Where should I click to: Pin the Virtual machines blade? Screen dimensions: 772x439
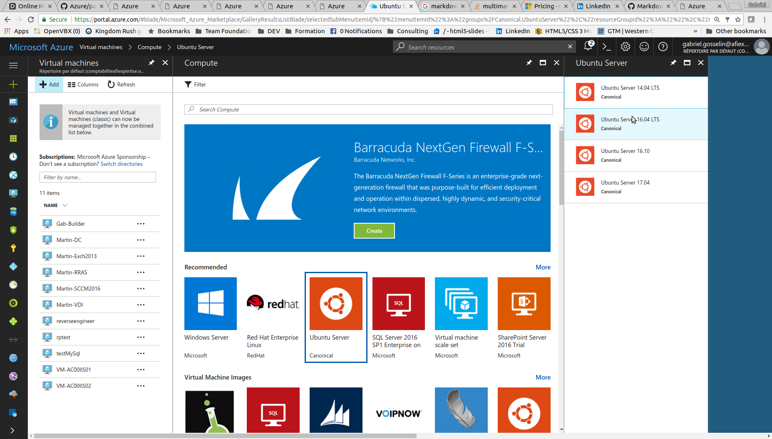click(x=151, y=63)
